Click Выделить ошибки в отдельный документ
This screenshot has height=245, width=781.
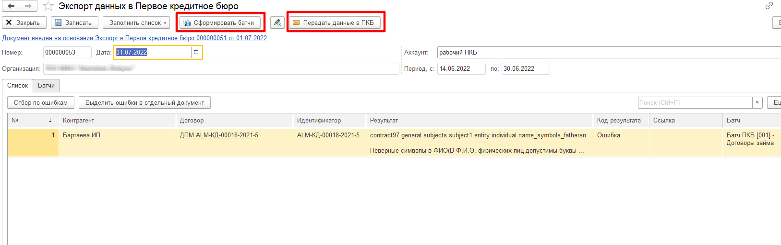coord(144,102)
